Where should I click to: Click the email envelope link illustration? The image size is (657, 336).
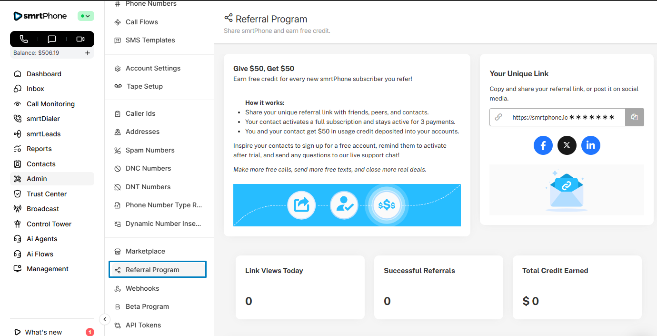(566, 191)
